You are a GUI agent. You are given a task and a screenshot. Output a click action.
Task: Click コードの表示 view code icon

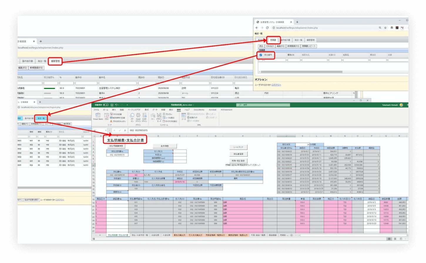pos(168,118)
